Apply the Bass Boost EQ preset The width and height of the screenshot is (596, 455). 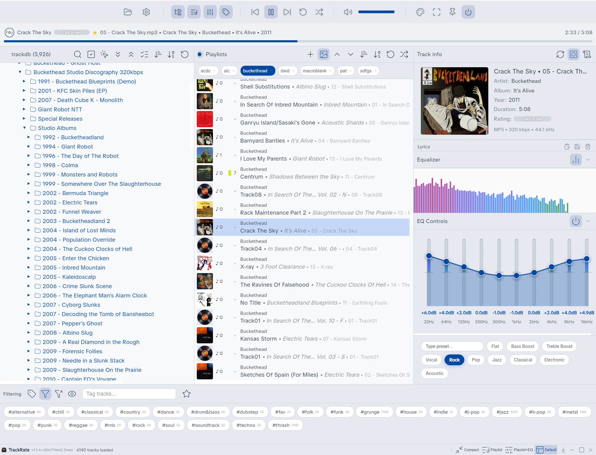pos(523,346)
